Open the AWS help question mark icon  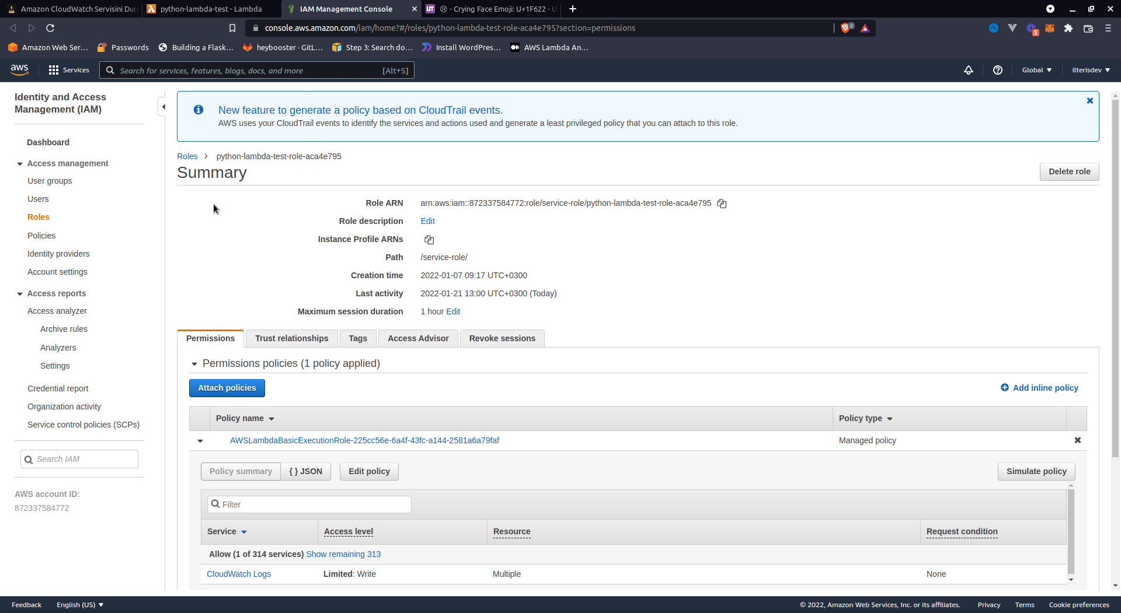click(x=998, y=70)
